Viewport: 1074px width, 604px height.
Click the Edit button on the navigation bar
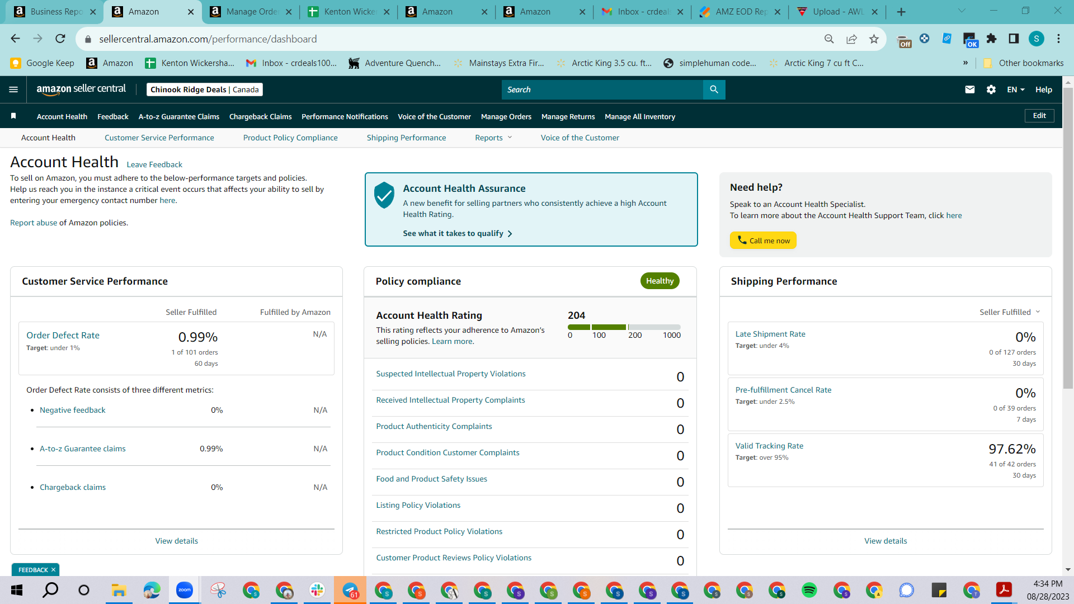(x=1039, y=116)
